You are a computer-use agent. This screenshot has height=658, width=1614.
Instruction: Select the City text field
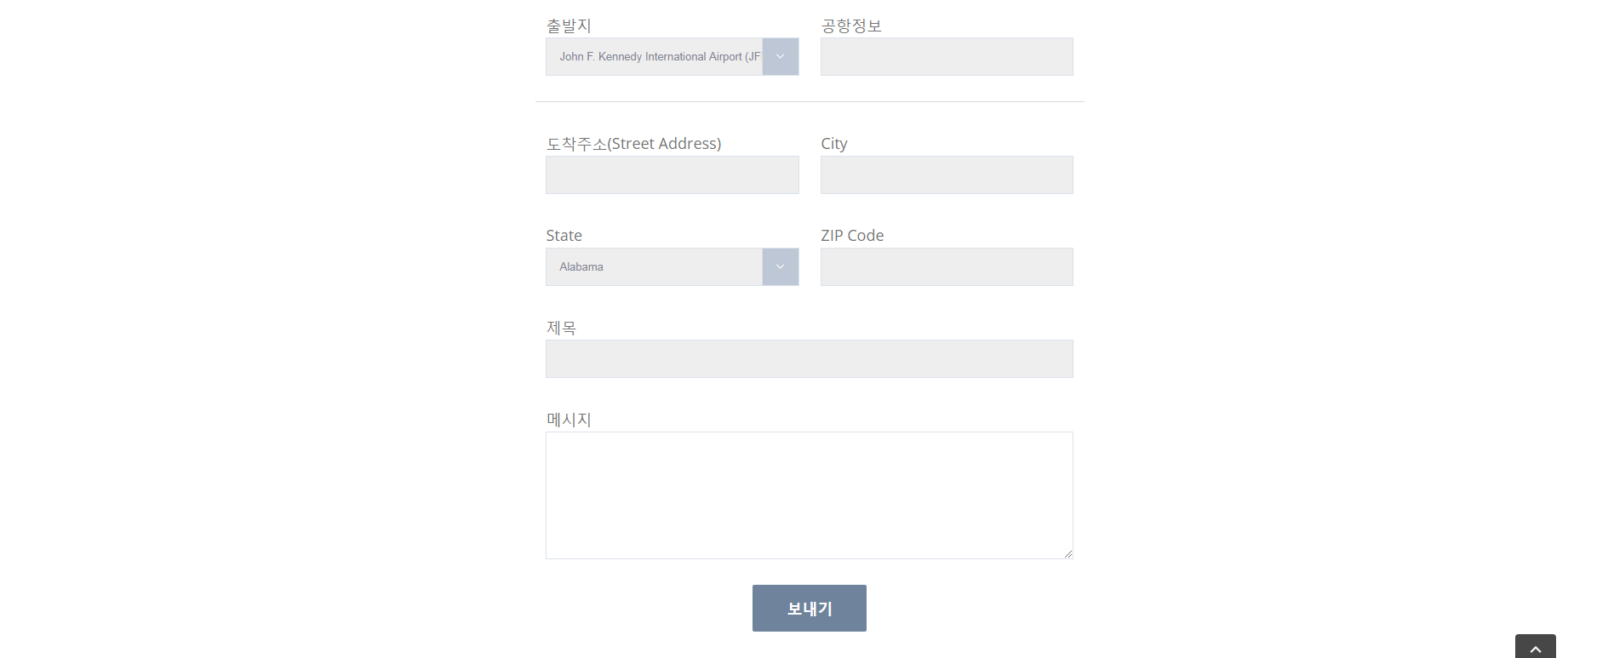[946, 175]
